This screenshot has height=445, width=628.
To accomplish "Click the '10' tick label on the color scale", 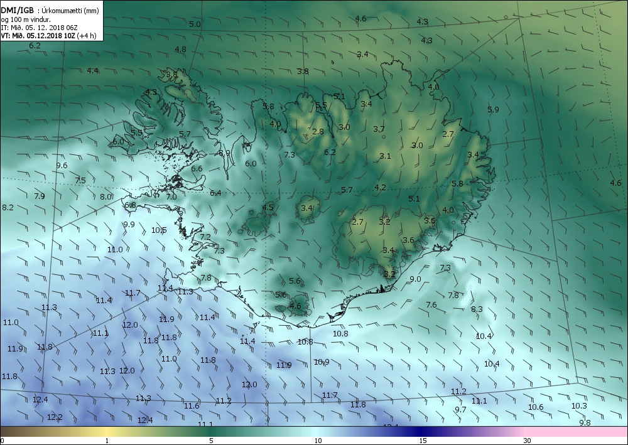I will 318,441.
